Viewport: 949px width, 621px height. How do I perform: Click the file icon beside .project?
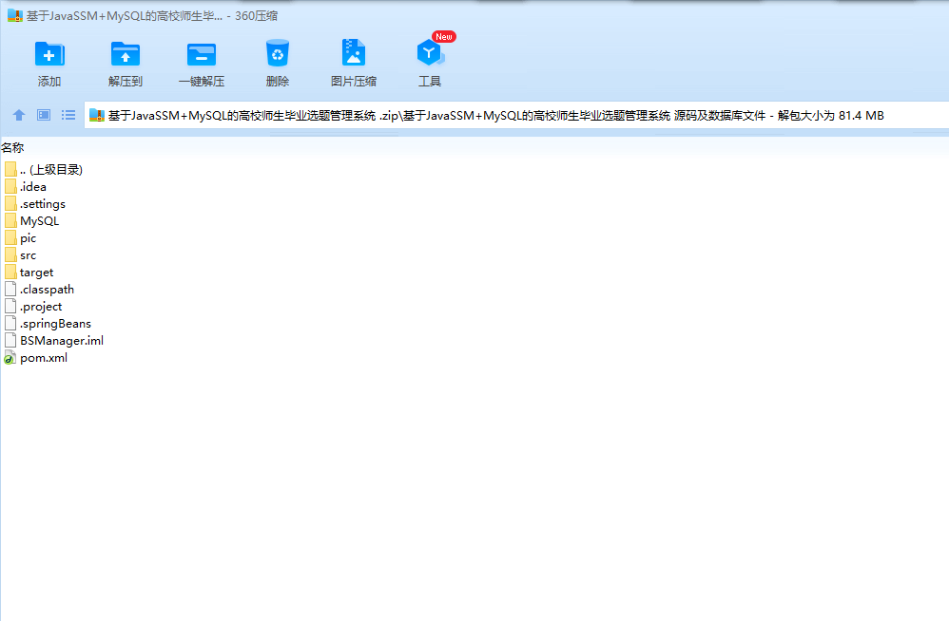tap(10, 306)
